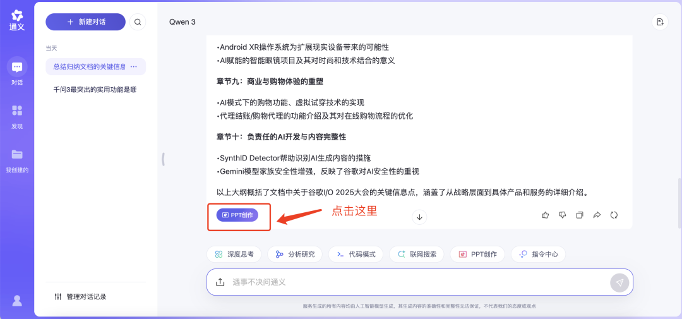Select conversation 千问3最突出的实用功能是哪
This screenshot has height=319, width=682.
click(x=95, y=90)
